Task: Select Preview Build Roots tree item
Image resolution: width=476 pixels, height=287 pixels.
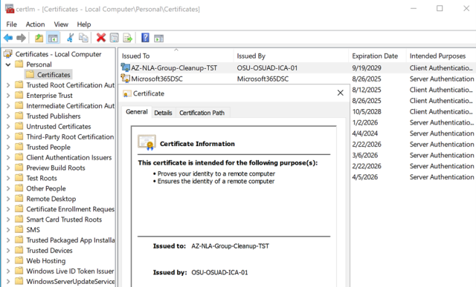Action: (56, 168)
